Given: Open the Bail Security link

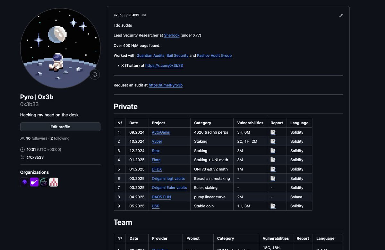Looking at the screenshot, I should point(177,55).
